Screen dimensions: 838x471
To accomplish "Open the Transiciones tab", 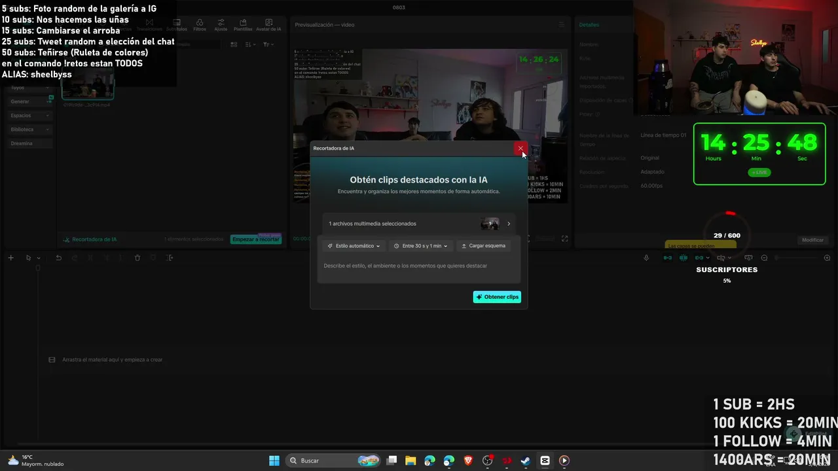I will point(149,25).
